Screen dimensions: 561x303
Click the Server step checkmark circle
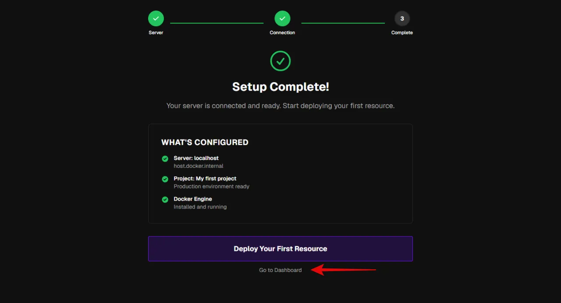point(156,18)
